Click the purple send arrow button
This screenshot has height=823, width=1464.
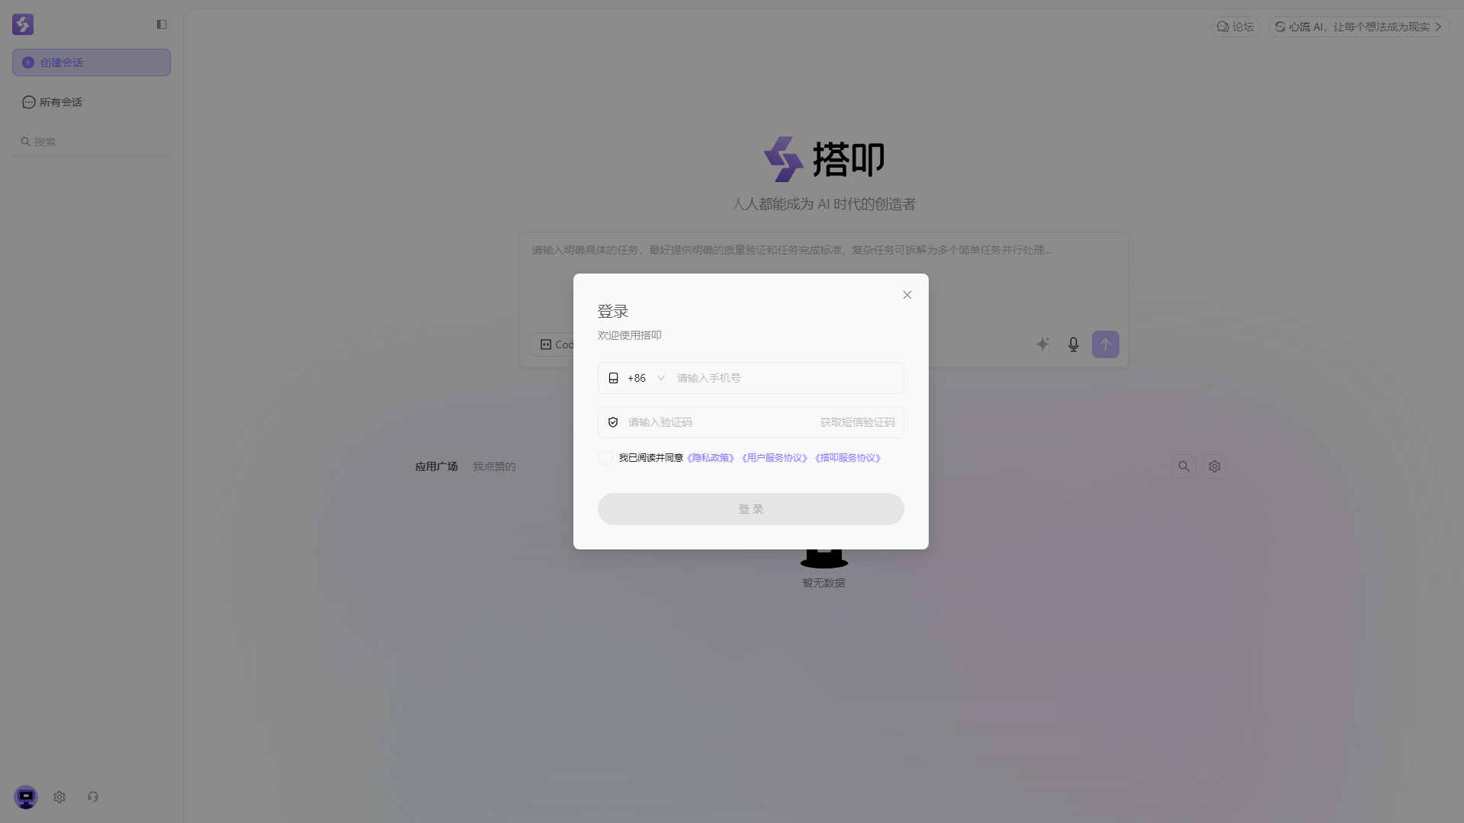point(1106,344)
